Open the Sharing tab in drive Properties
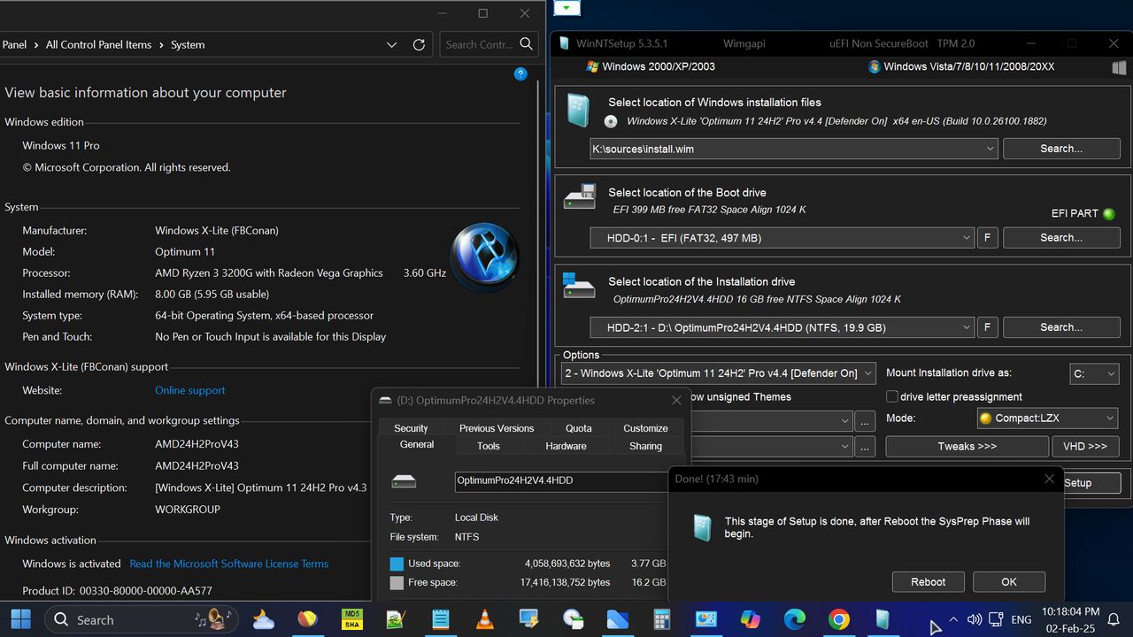The image size is (1133, 637). [x=645, y=446]
